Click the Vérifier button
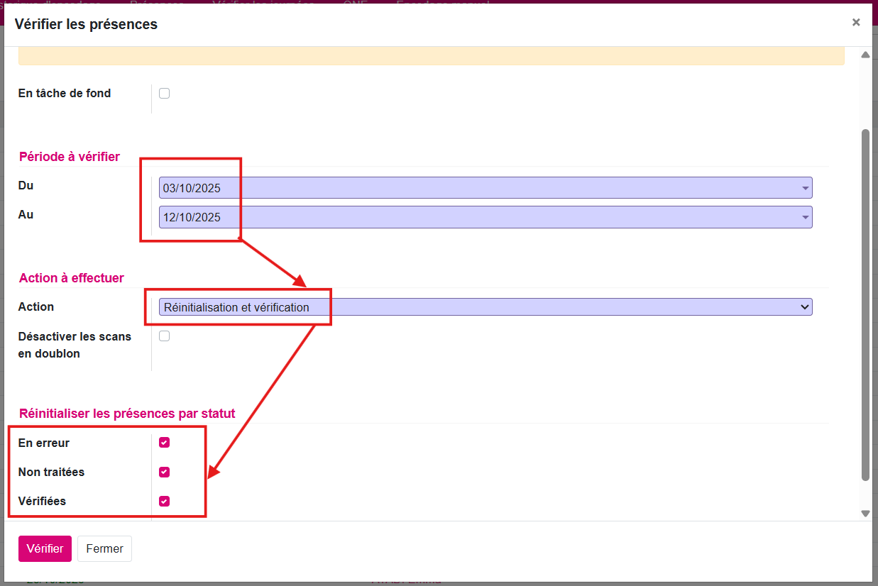 pos(45,548)
